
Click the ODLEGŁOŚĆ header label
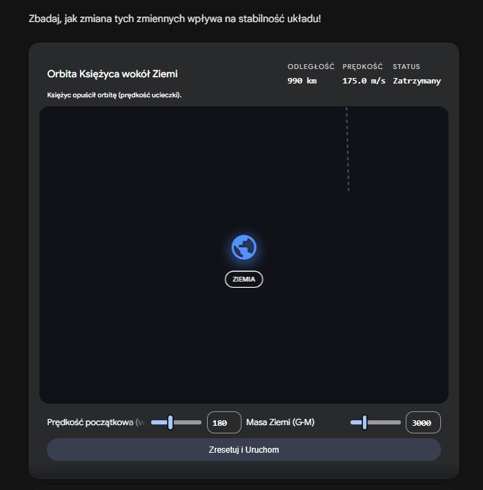(310, 67)
